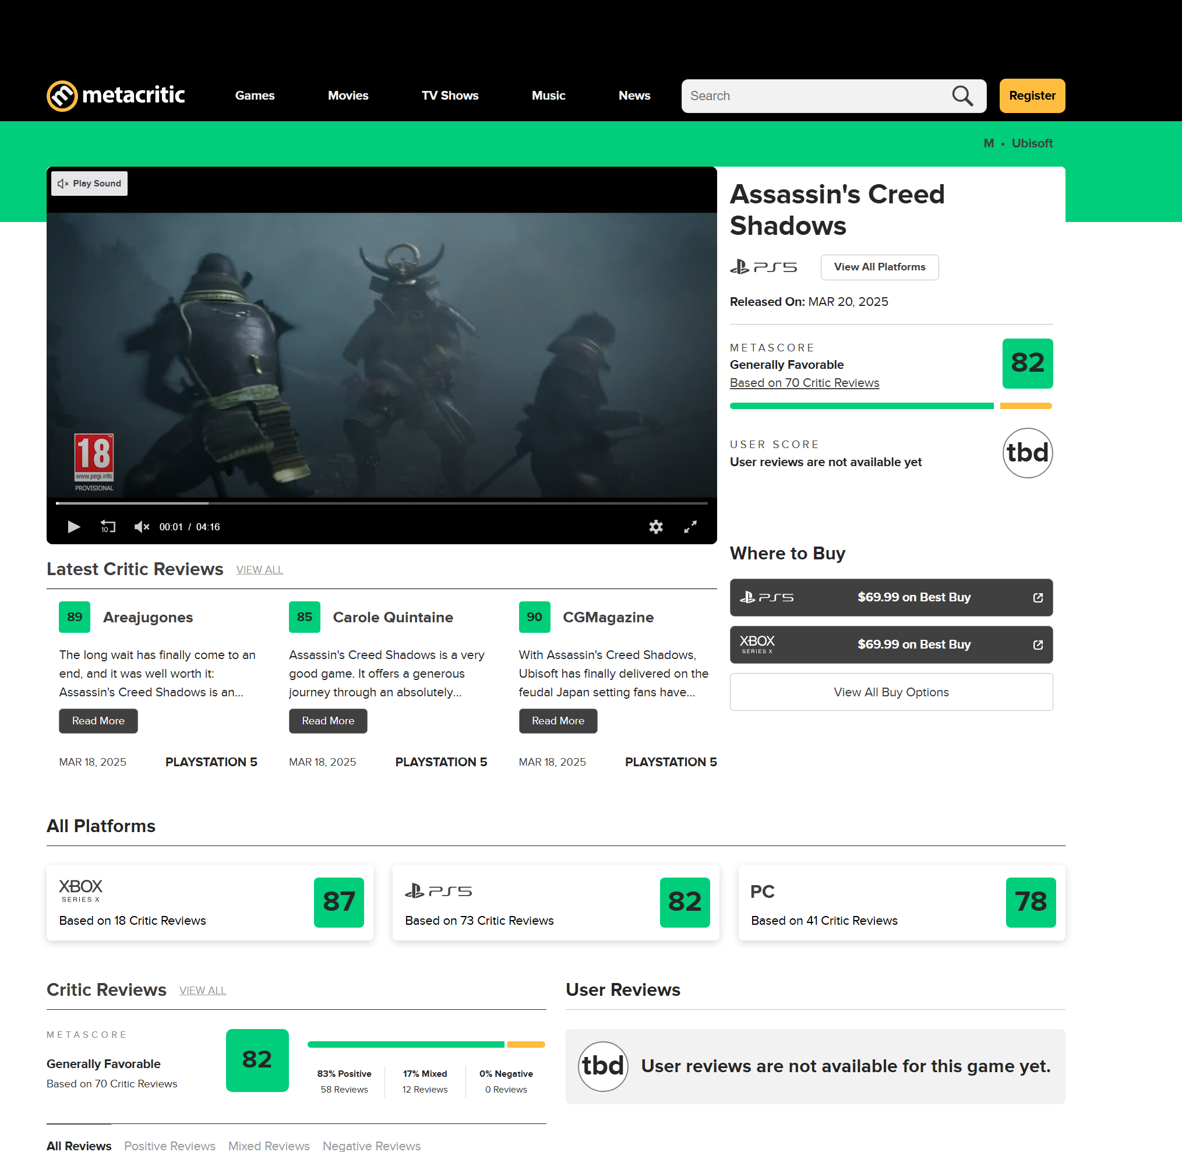The height and width of the screenshot is (1152, 1182).
Task: Click the Play Sound button
Action: [90, 184]
